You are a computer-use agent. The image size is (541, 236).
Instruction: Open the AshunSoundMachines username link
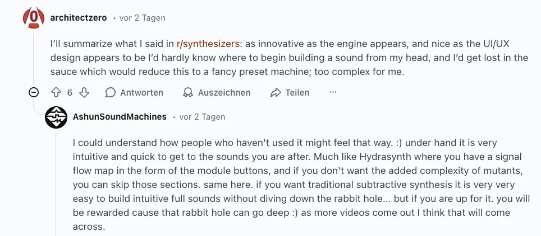tap(120, 117)
